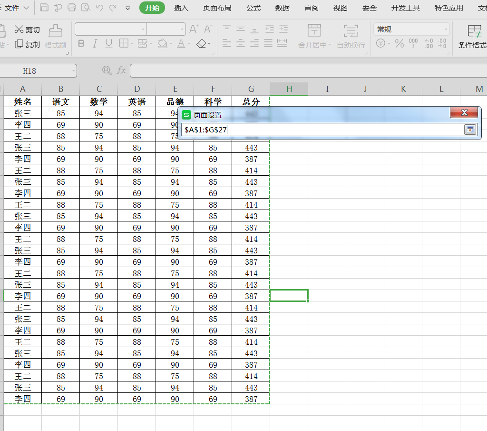Toggle Bold formatting
The image size is (487, 431).
81,43
